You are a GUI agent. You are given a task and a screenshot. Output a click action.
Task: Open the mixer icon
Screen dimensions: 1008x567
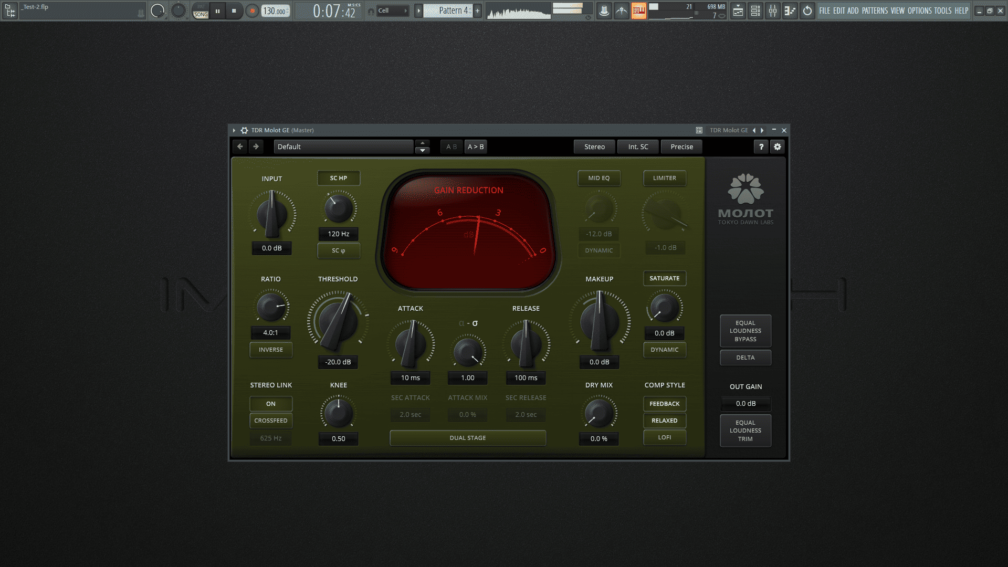773,10
